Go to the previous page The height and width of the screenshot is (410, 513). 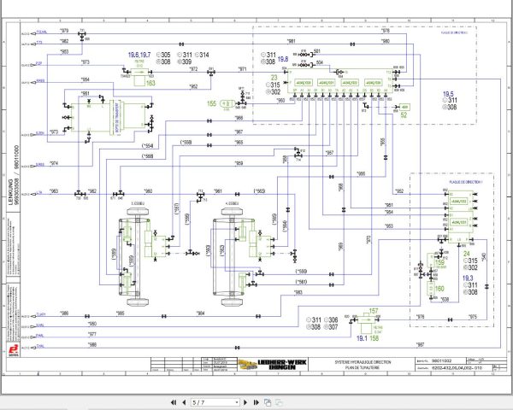184,402
